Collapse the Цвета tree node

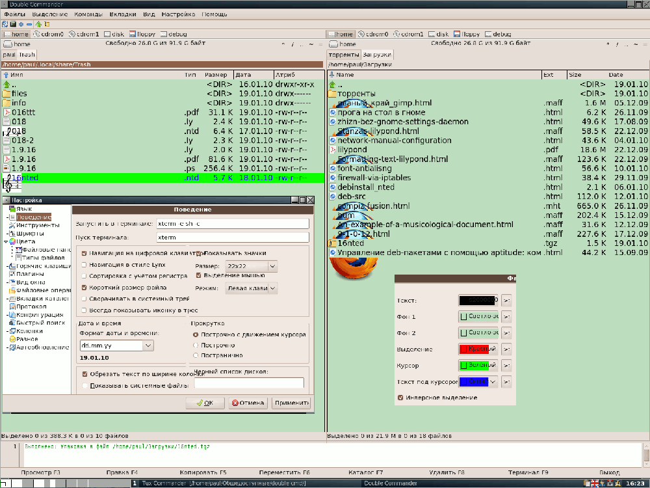6,241
